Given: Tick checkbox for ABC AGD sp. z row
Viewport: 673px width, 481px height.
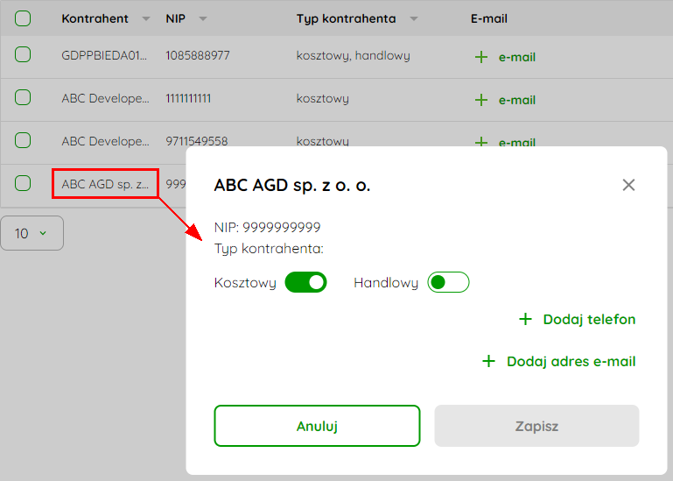Looking at the screenshot, I should [23, 183].
